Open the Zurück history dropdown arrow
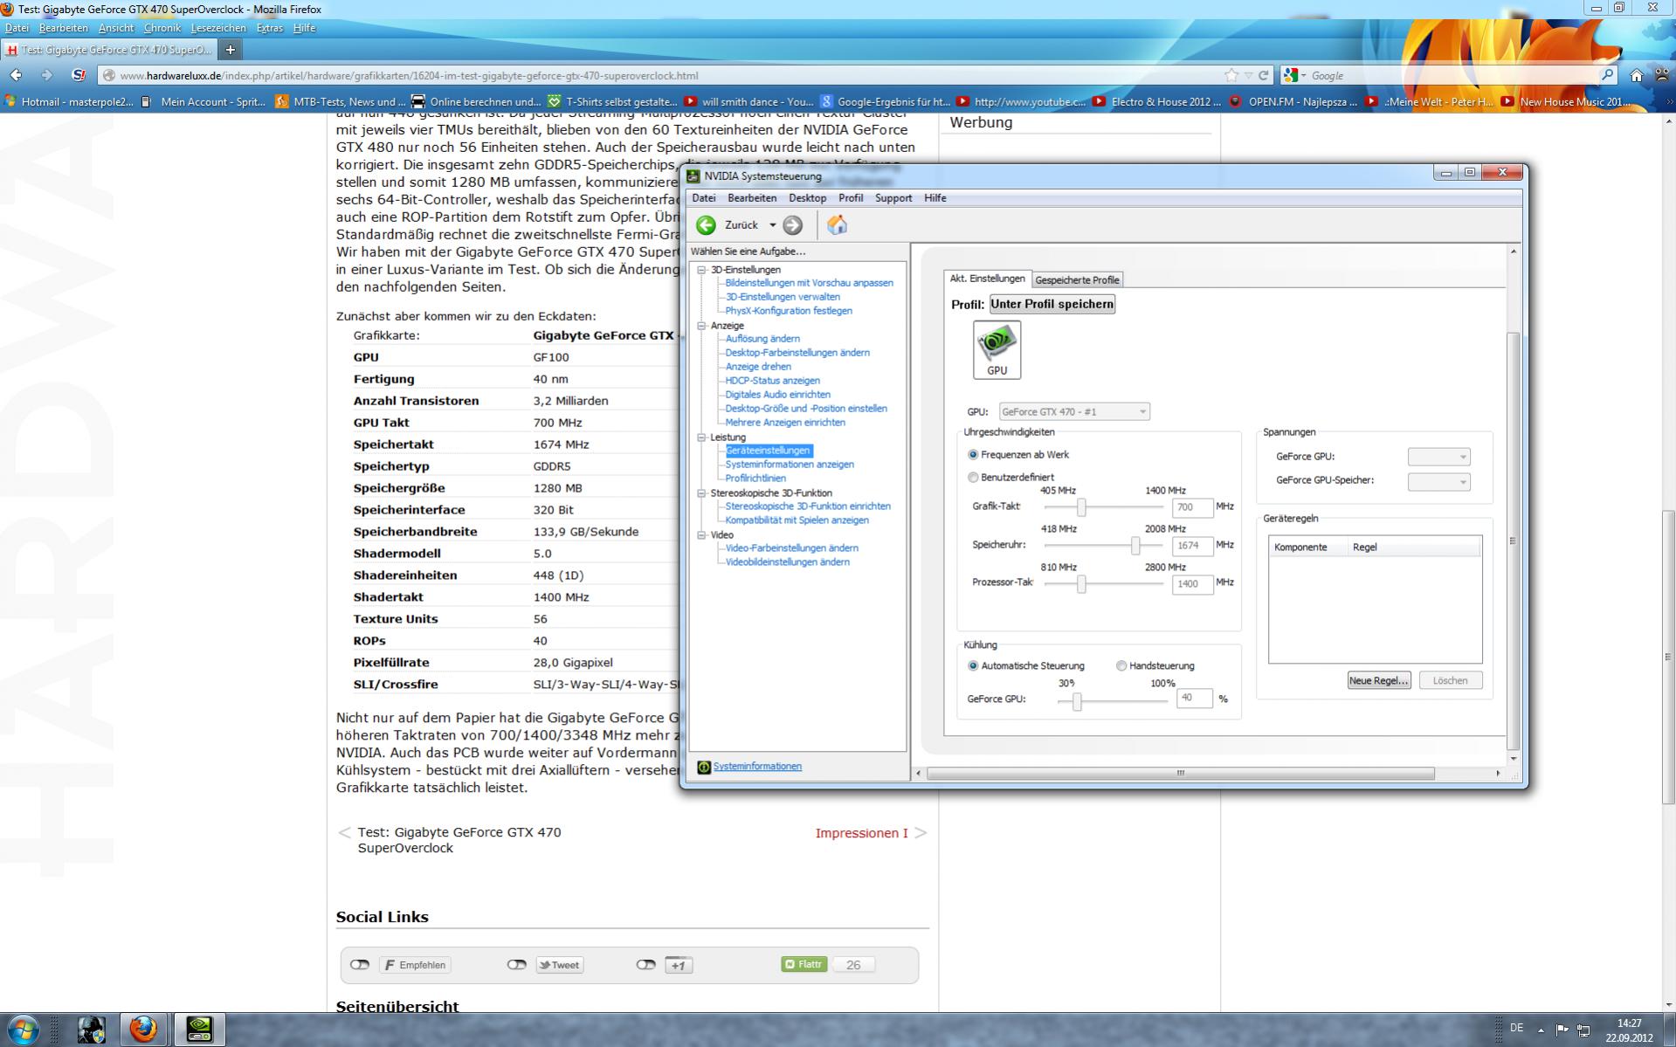Viewport: 1676px width, 1047px height. [772, 225]
